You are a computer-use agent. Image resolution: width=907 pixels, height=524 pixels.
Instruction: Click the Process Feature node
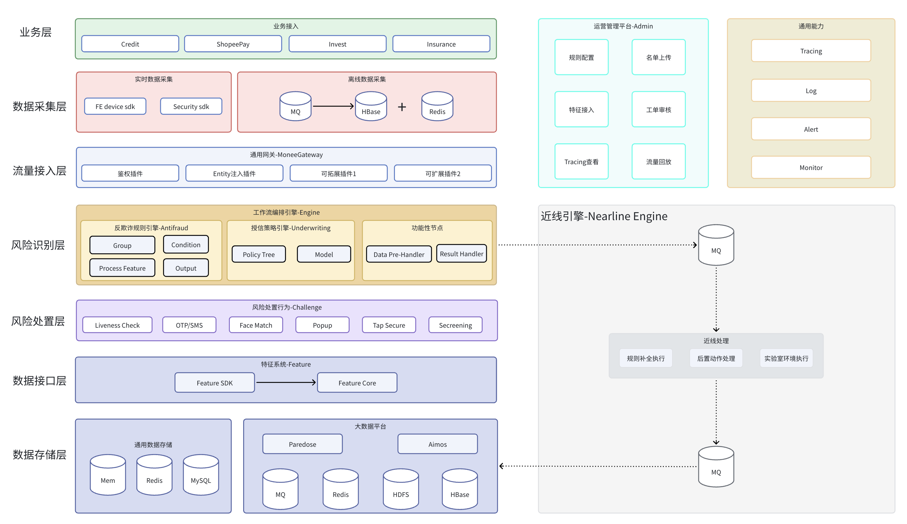(122, 268)
